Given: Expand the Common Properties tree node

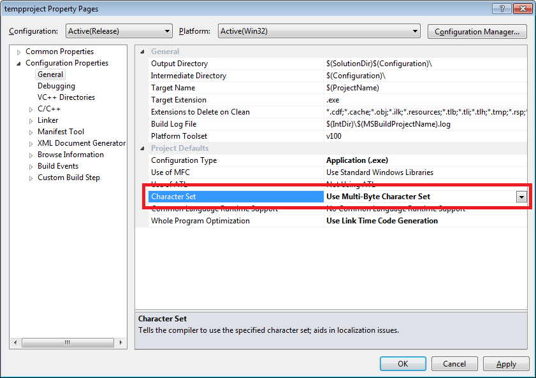Looking at the screenshot, I should coord(19,52).
